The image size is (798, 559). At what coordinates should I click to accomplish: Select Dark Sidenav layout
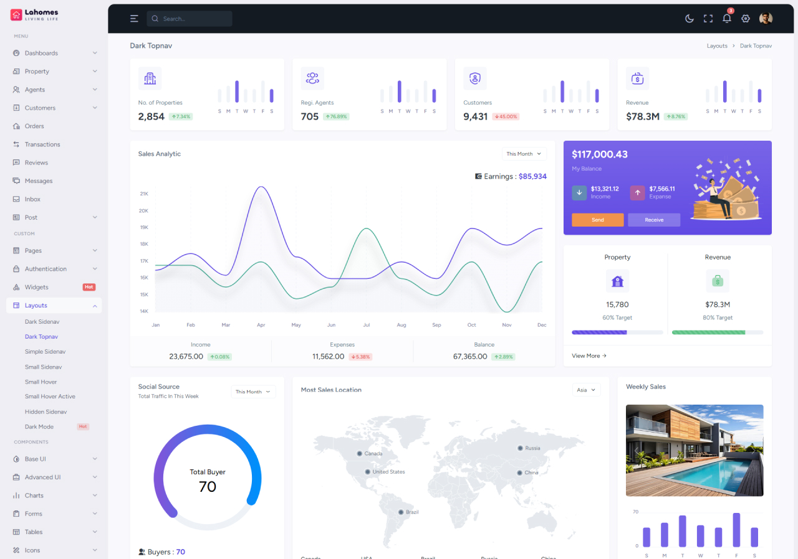tap(42, 322)
